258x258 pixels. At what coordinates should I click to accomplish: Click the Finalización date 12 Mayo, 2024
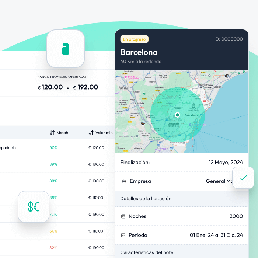coord(226,163)
